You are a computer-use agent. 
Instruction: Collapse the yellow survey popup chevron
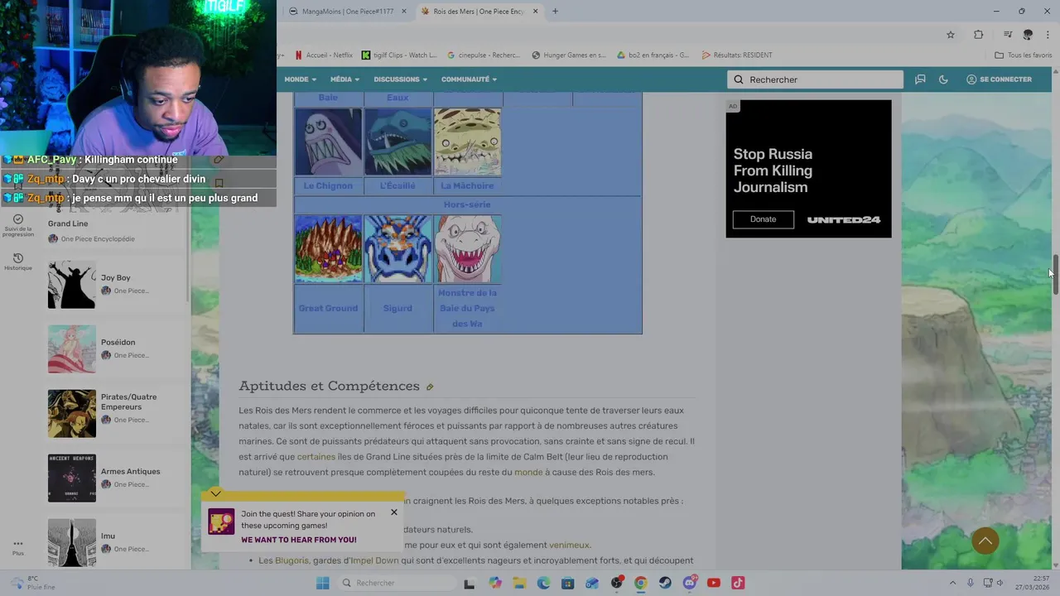[x=215, y=493]
